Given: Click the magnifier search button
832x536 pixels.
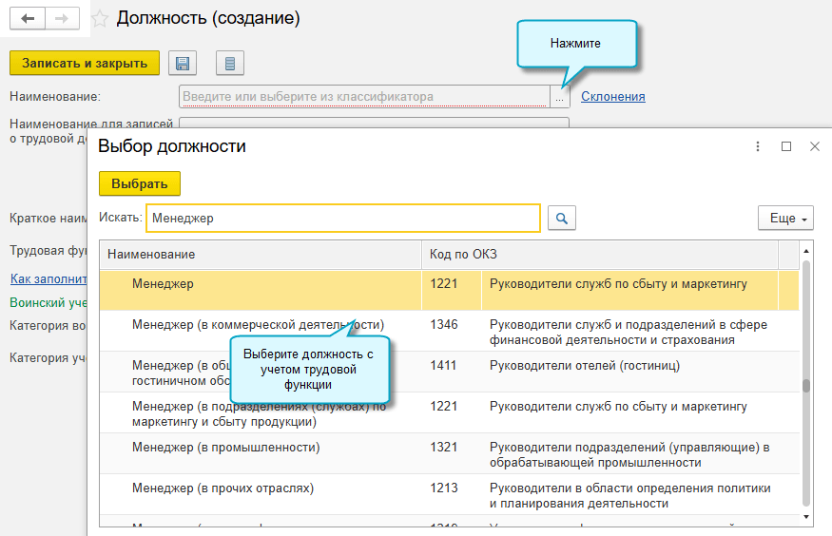Looking at the screenshot, I should pyautogui.click(x=562, y=219).
